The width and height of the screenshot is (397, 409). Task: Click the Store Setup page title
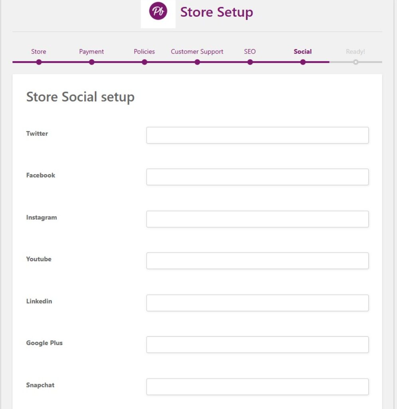[x=216, y=12]
